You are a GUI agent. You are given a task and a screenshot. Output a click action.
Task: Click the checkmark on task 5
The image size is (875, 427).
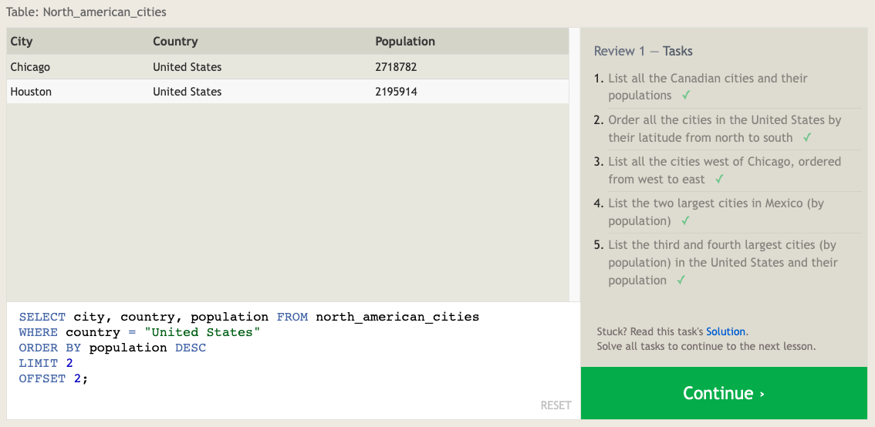681,280
